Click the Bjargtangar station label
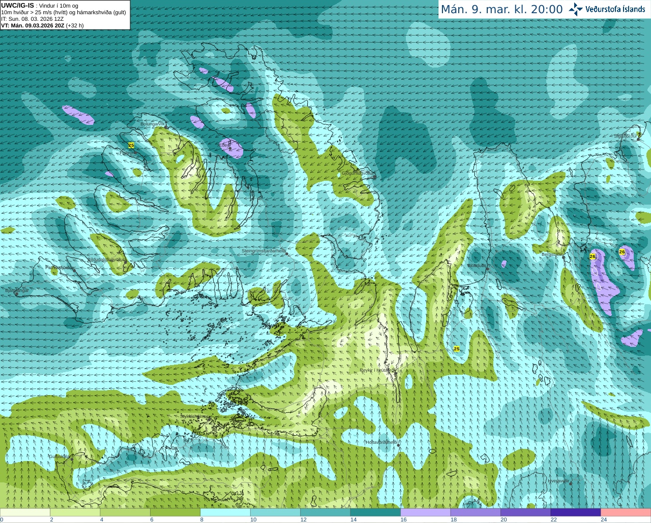The height and width of the screenshot is (523, 651). coord(17,290)
